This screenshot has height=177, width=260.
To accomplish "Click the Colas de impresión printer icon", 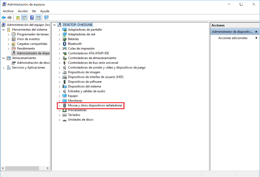I will [64, 49].
